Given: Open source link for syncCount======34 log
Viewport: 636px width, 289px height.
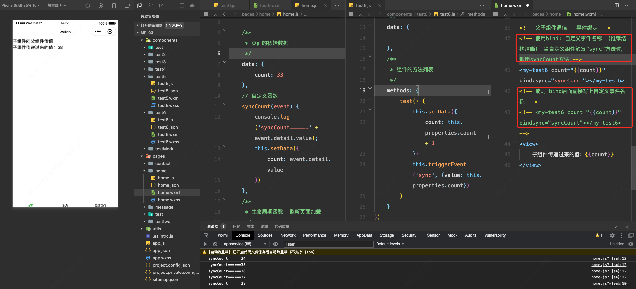Looking at the screenshot, I should tap(609, 258).
